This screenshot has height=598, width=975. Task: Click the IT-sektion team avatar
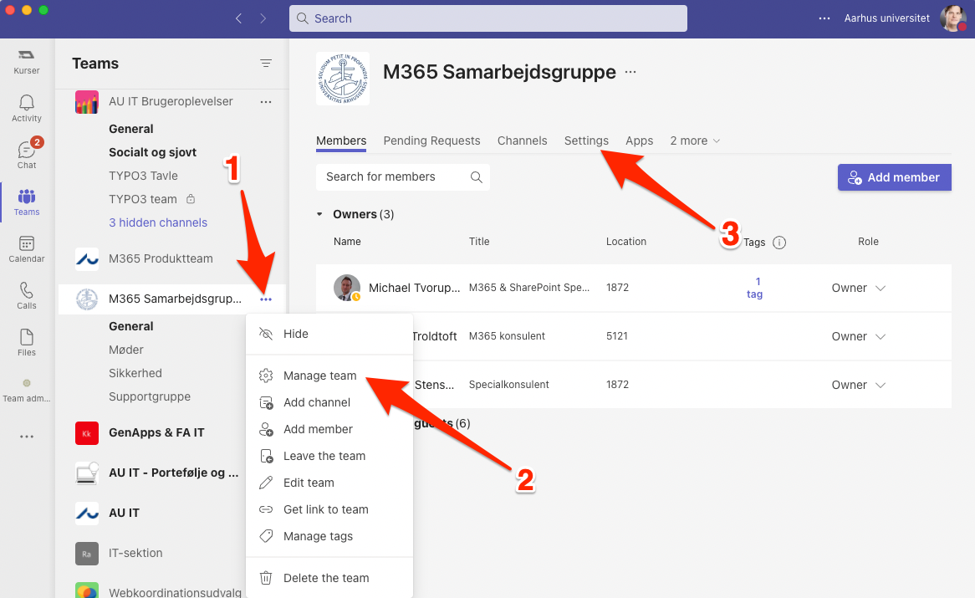tap(87, 553)
